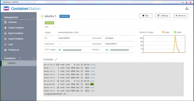The height and width of the screenshot is (101, 194).
Task: Minimize the Container Station window
Action: coord(182,2)
